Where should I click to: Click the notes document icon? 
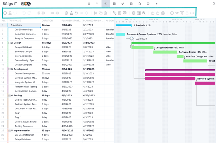(120, 13)
